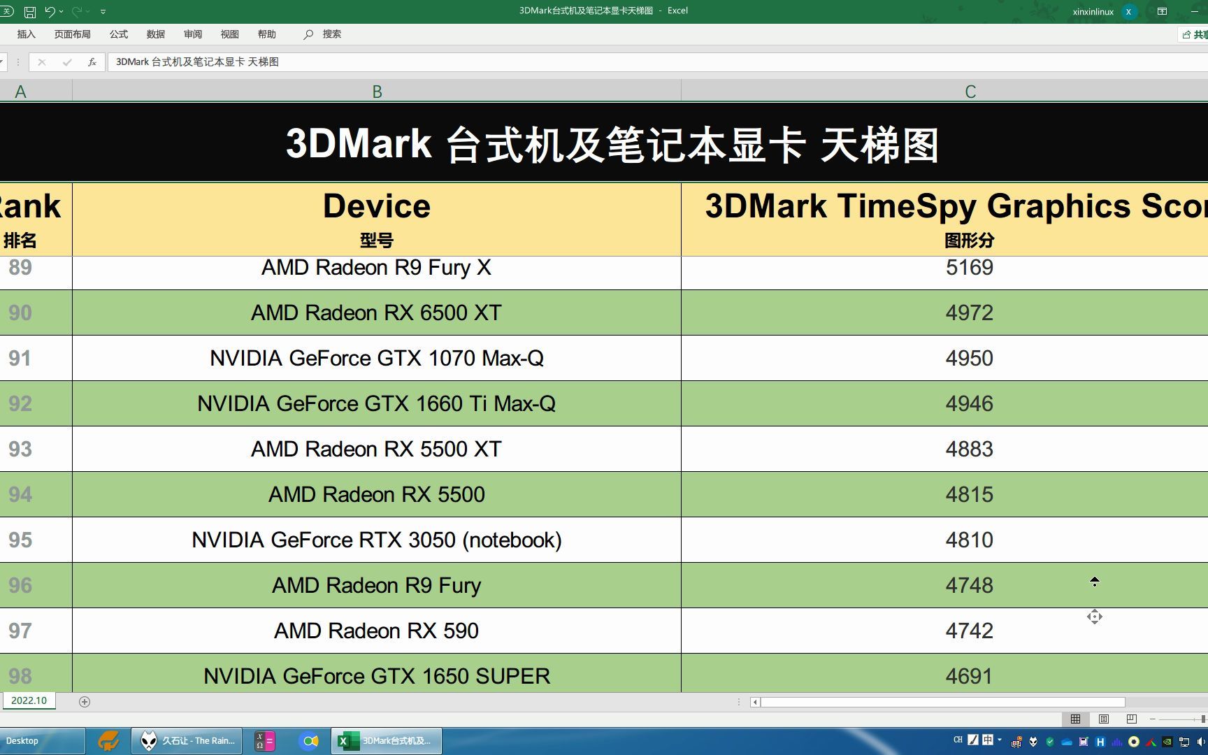Screen dimensions: 1208x755
Task: Click the 3DMark TimeSpy Graphics Score header cell
Action: [944, 220]
